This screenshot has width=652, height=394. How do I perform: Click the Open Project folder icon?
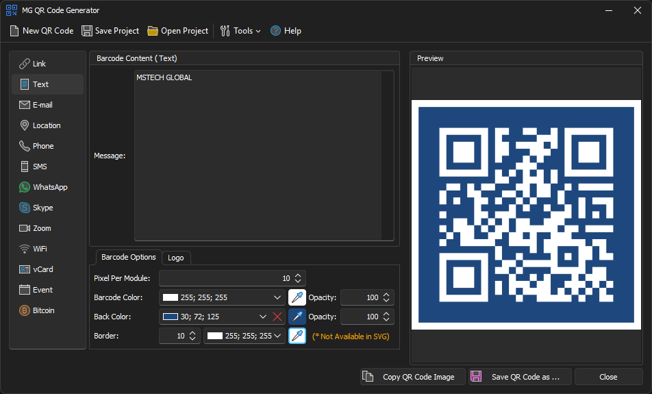click(153, 31)
